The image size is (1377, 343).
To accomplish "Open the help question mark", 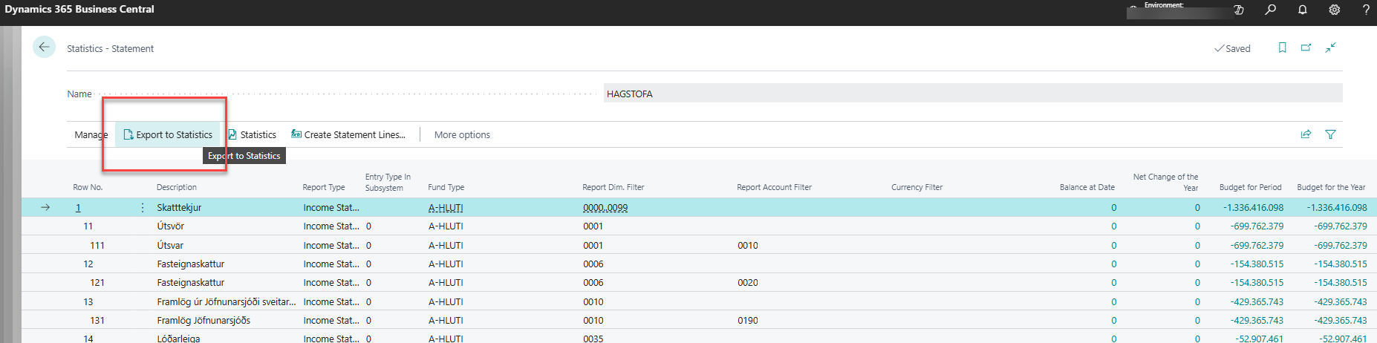I will [1366, 10].
